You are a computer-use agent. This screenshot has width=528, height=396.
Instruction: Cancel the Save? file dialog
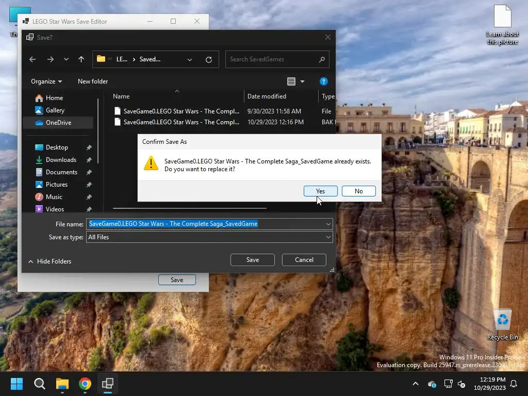click(304, 260)
